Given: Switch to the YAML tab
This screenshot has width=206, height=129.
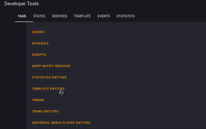Looking at the screenshot, I should tap(22, 16).
